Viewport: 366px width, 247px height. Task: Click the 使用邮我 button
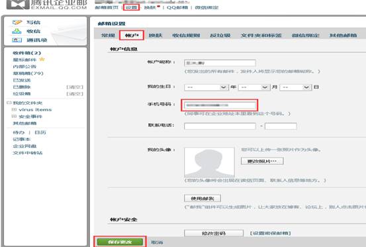(203, 199)
